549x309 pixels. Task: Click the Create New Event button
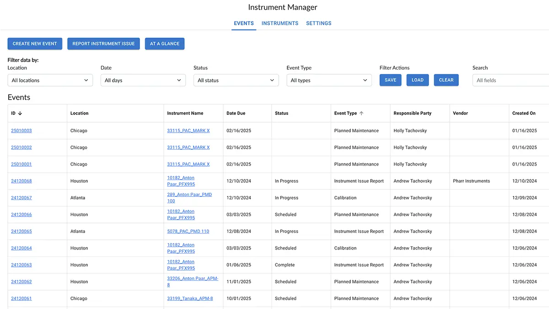(35, 43)
